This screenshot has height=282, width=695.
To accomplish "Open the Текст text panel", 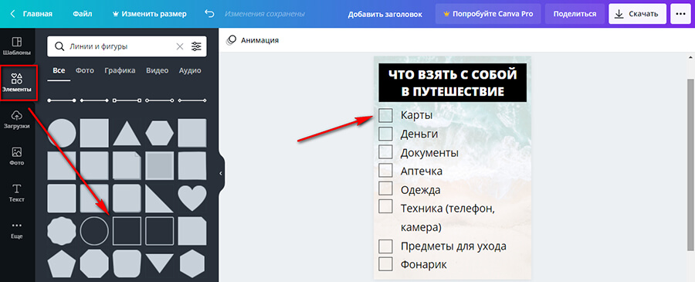I will click(x=17, y=193).
